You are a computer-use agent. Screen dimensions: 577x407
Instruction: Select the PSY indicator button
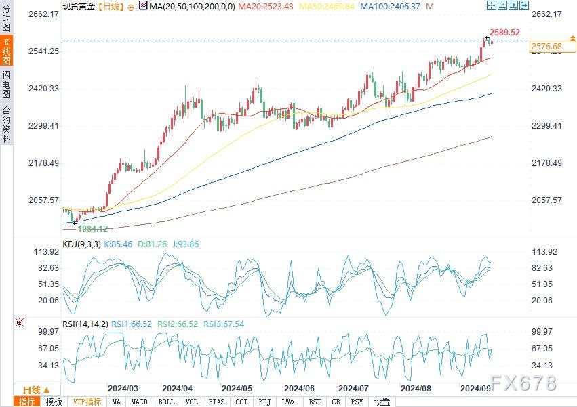(x=357, y=402)
